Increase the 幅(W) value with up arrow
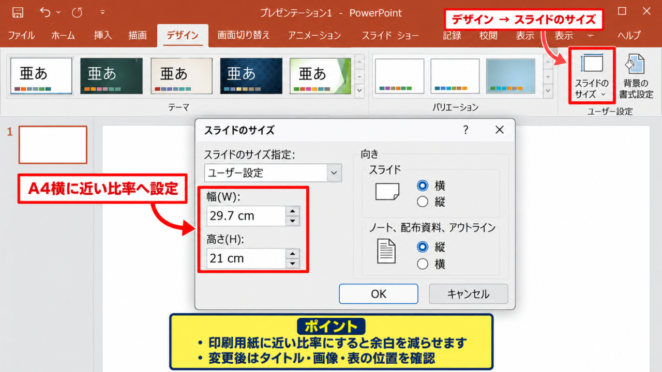 click(x=293, y=211)
